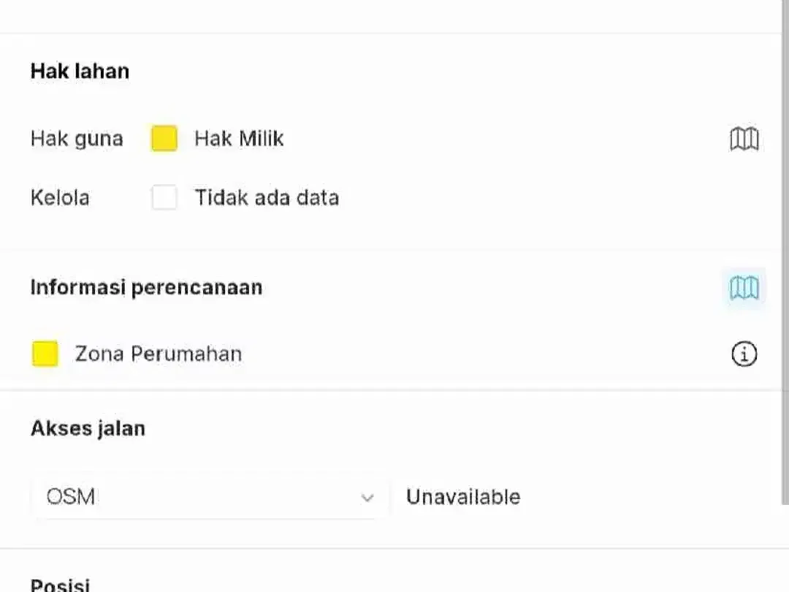The width and height of the screenshot is (789, 592).
Task: Click the Zona Perumahan label
Action: pos(159,354)
